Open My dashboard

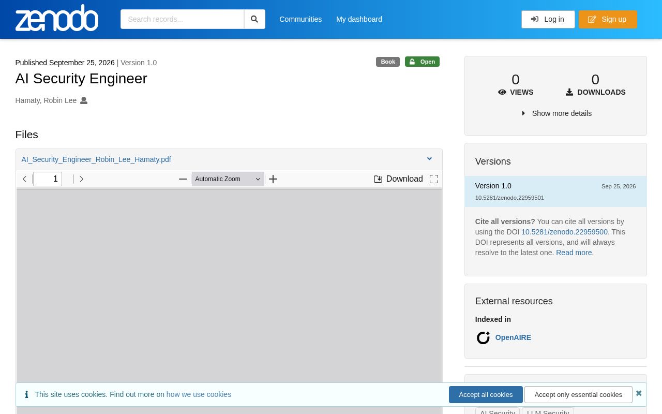359,19
